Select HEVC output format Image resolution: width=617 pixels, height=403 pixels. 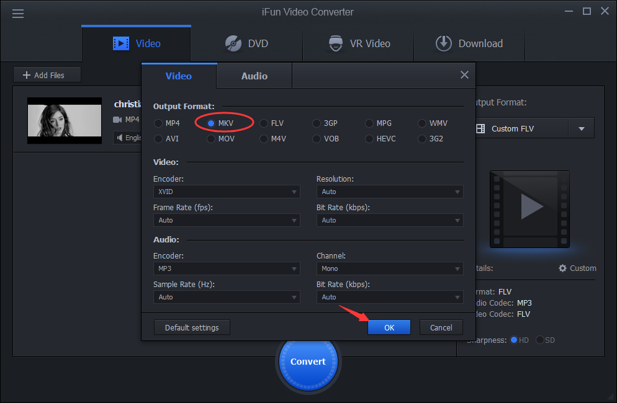(x=380, y=138)
